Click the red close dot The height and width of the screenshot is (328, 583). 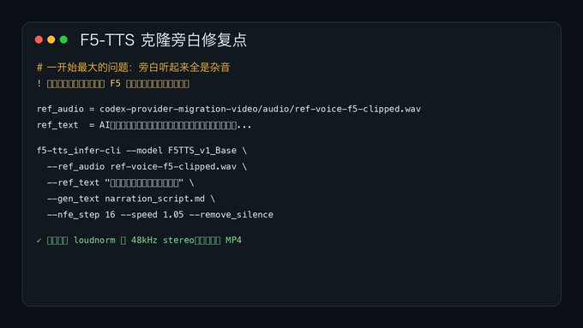tap(39, 39)
